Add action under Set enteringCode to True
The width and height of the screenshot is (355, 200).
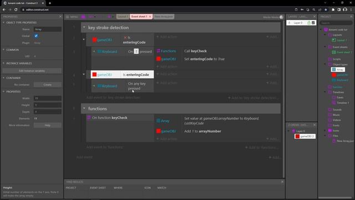coord(166,67)
